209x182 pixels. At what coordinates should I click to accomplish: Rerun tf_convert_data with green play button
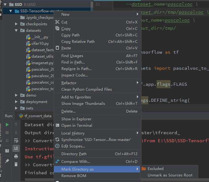point(7,125)
